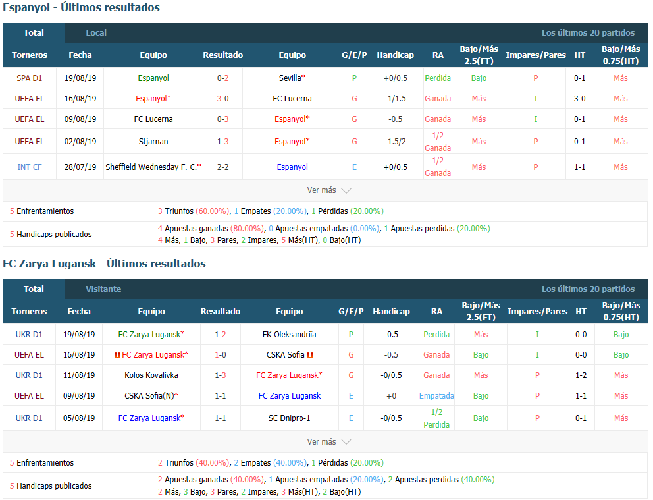
Task: Click the handicap value -1/1.5
Action: click(x=395, y=99)
